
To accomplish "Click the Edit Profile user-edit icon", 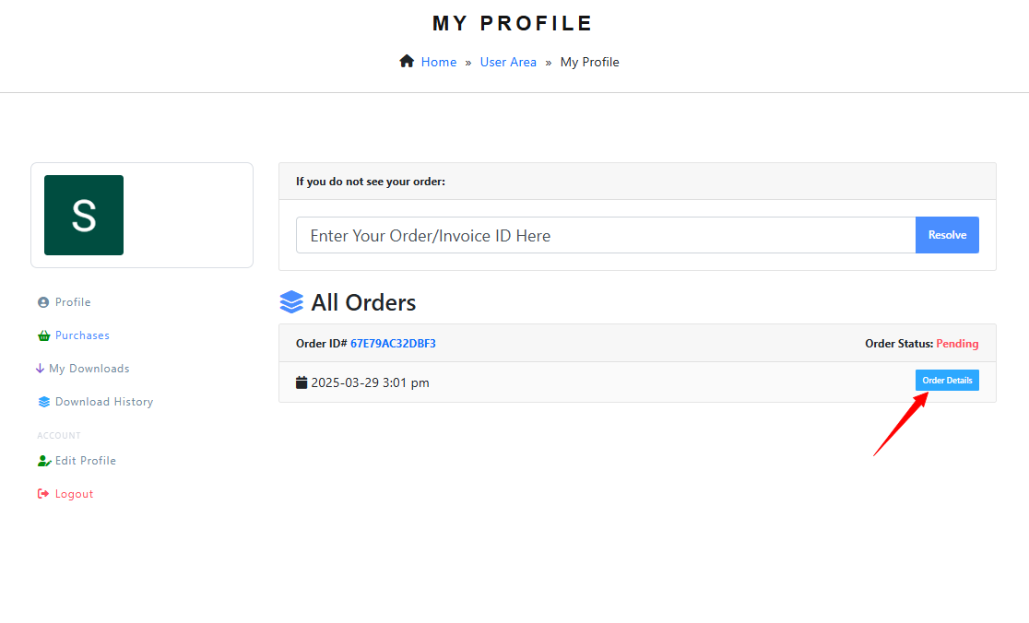I will pos(44,461).
